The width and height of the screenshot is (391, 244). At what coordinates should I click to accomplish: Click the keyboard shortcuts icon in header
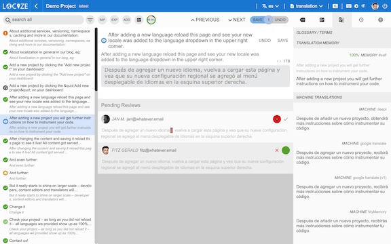click(x=349, y=6)
